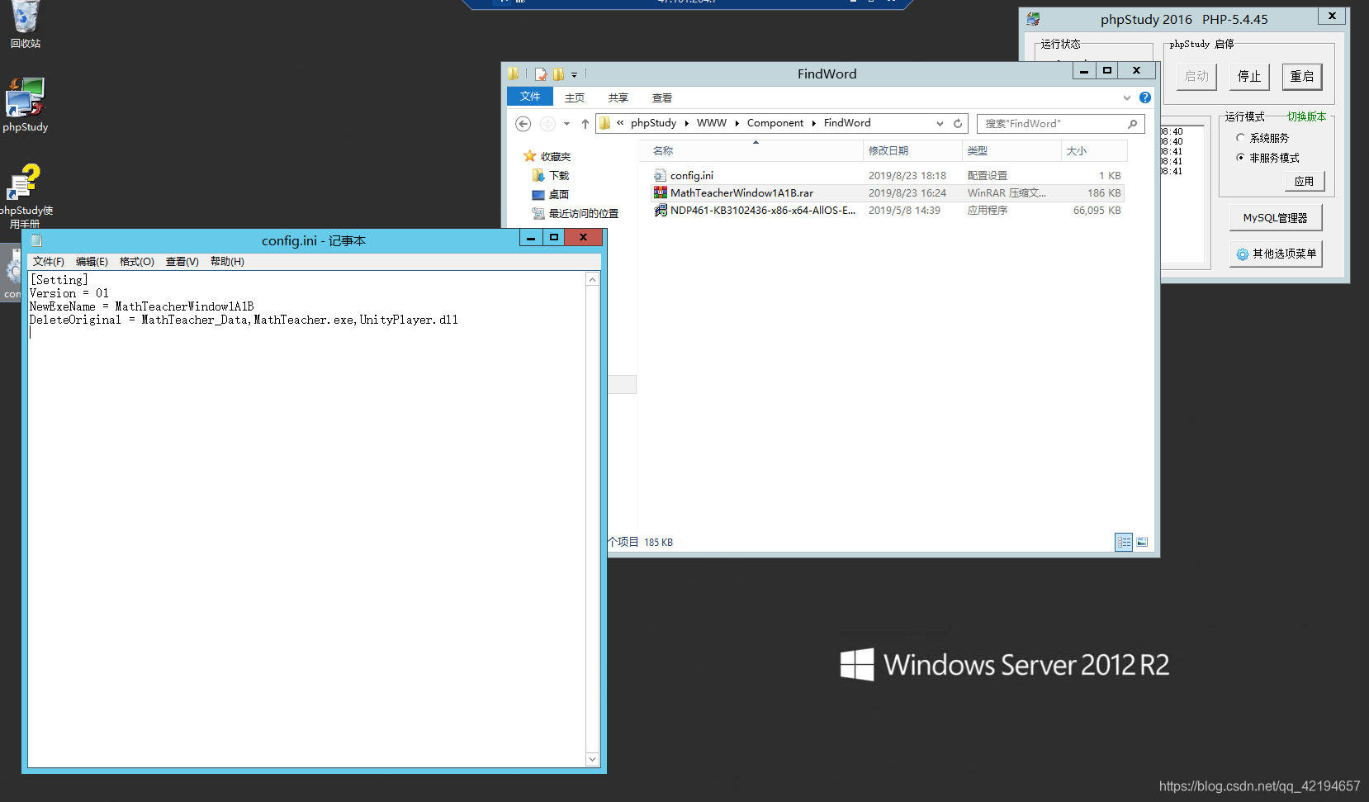Sort files by Type (类型) column

tap(1011, 151)
